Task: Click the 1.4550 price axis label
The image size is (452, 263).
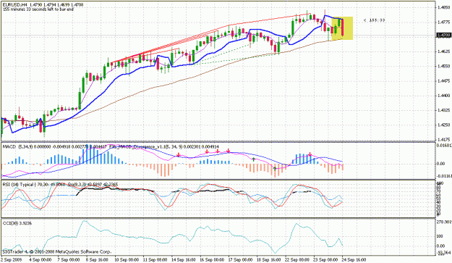Action: 443,66
